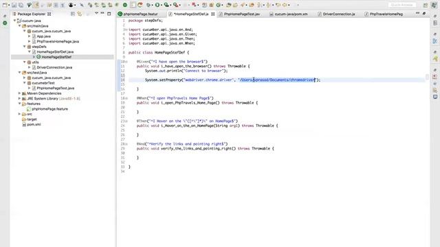Close the HomePageStefDef.java editor tab
The height and width of the screenshot is (247, 440).
(x=213, y=14)
